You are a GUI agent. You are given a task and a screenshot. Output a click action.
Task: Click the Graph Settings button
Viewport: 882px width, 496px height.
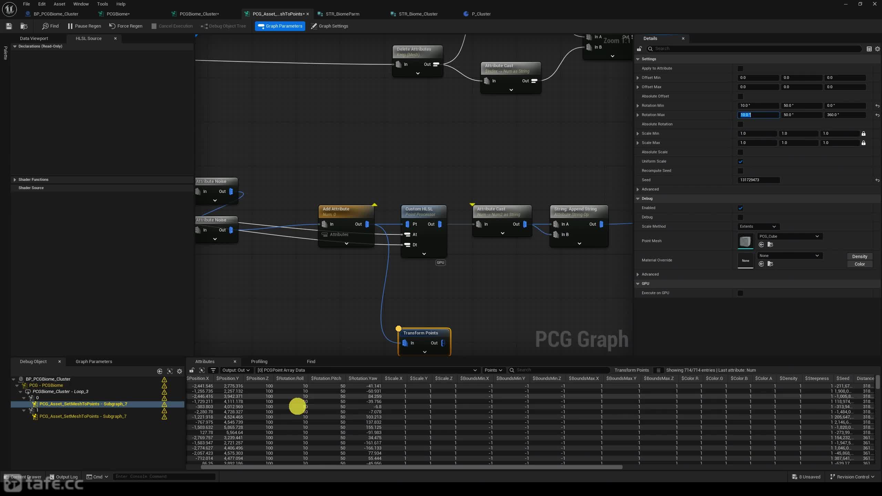point(329,26)
